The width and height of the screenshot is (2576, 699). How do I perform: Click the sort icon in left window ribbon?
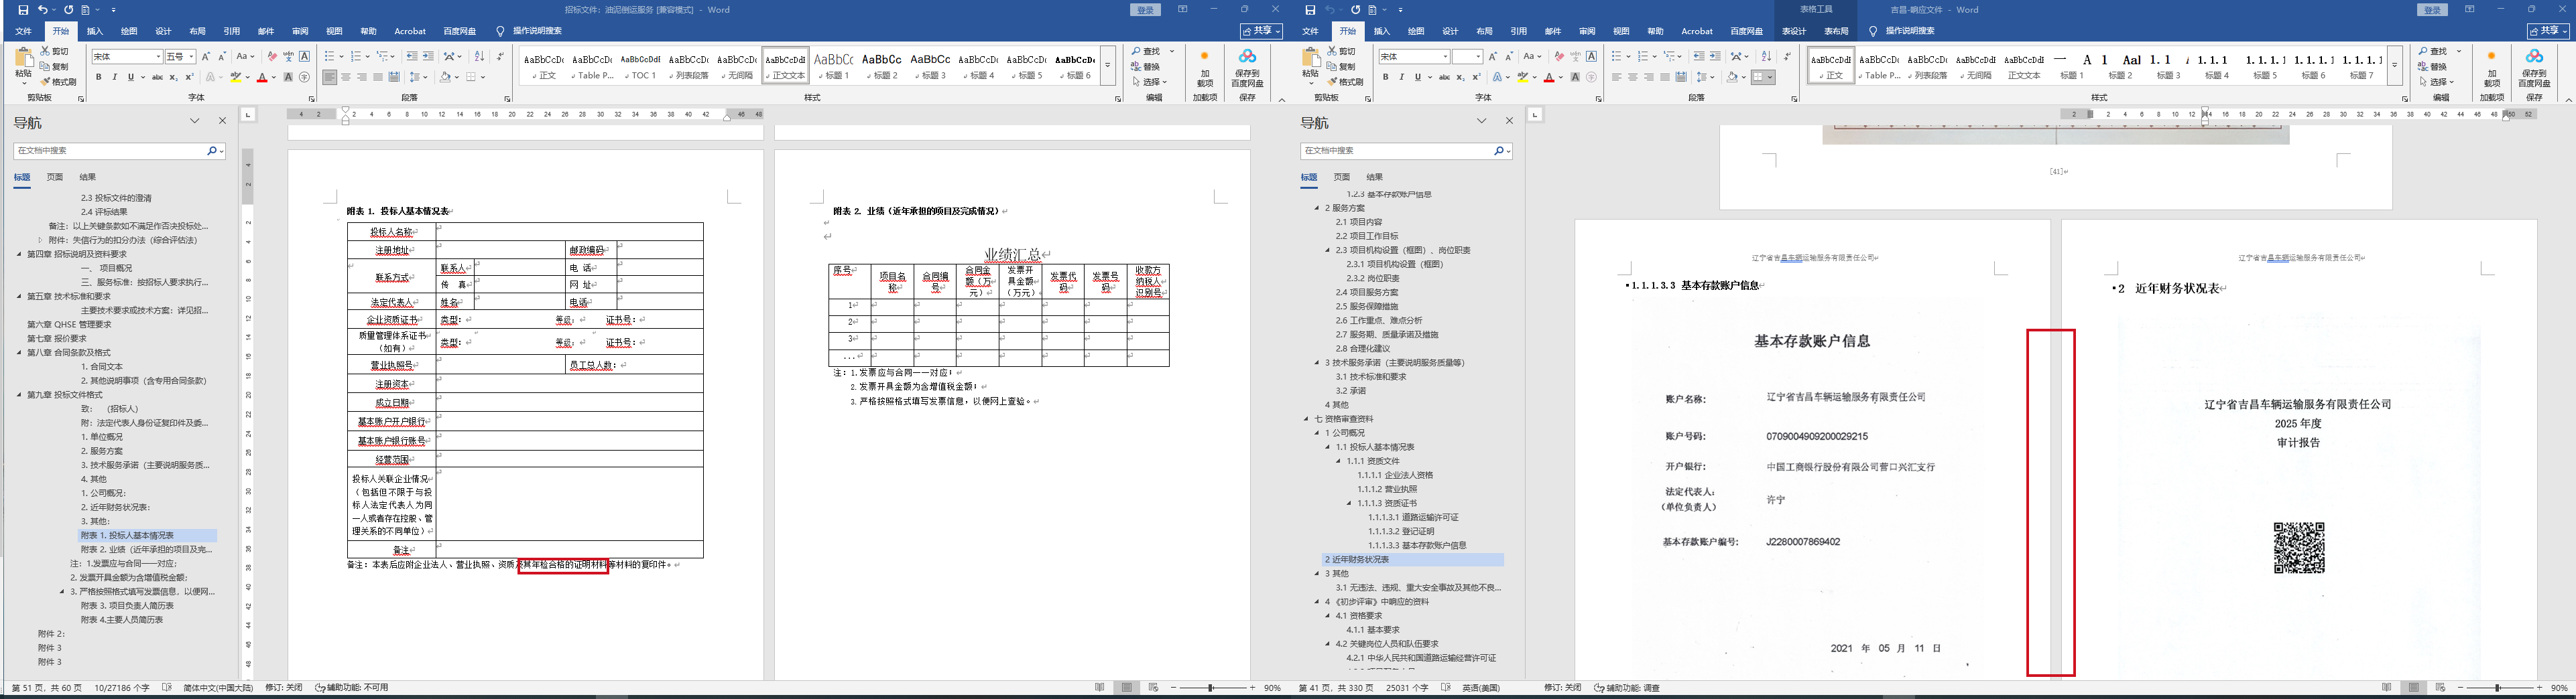[479, 57]
